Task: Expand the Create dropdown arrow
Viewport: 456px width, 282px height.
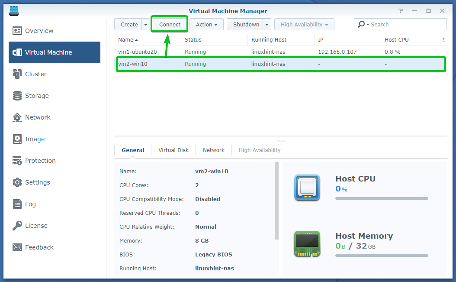Action: (x=145, y=25)
